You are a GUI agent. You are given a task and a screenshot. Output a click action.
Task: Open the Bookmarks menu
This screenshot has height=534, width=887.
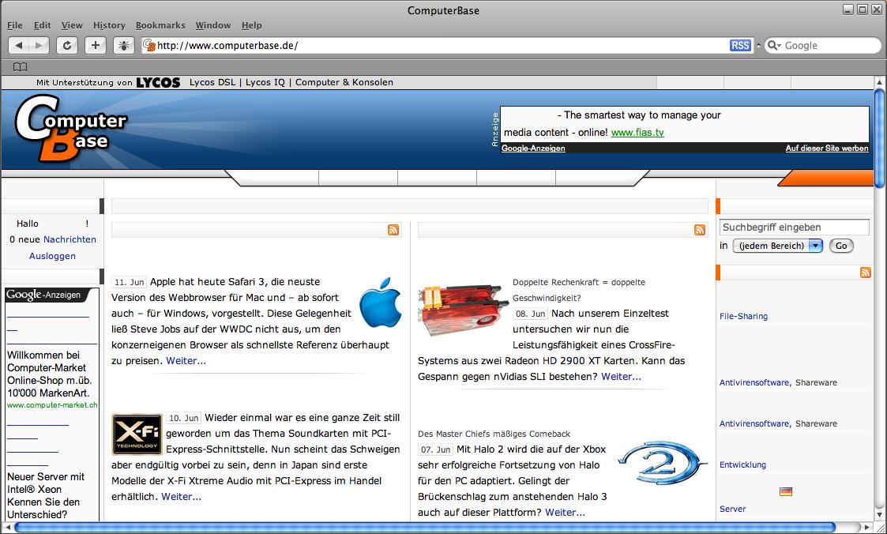pyautogui.click(x=160, y=25)
